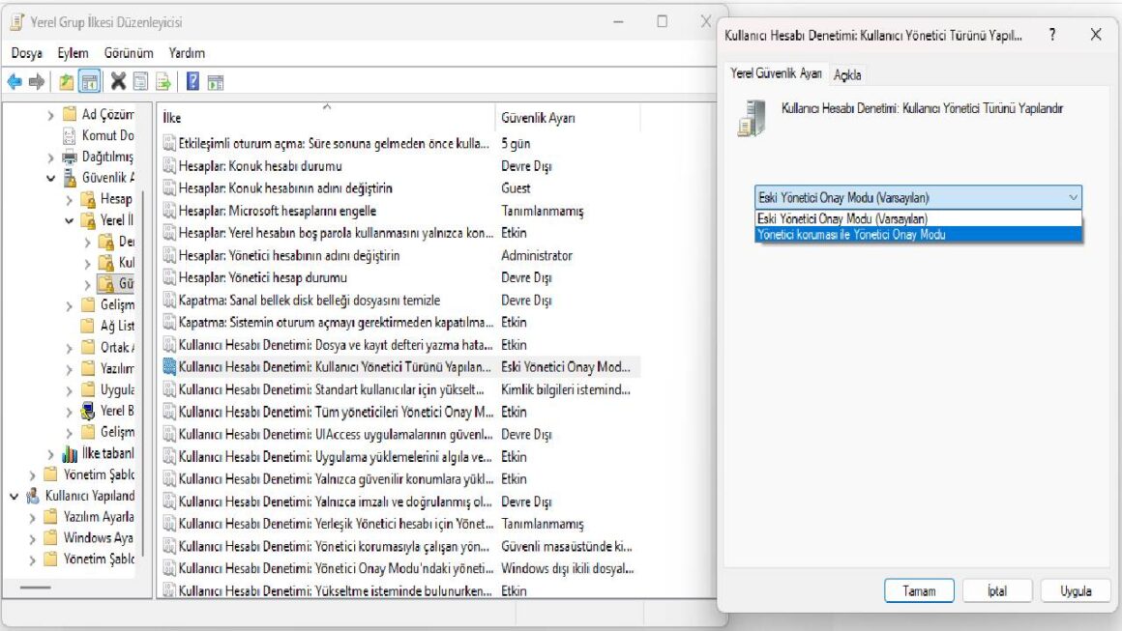The height and width of the screenshot is (631, 1122).
Task: Open the Görünüm menu
Action: (x=129, y=53)
